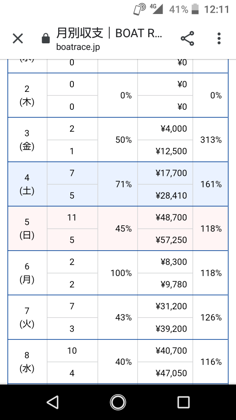236x420 pixels.
Task: Tap the phone cast status icon
Action: 139,9
